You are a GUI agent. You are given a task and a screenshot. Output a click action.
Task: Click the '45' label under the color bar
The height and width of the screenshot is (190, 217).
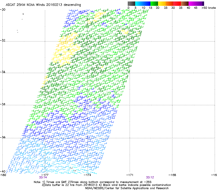point(196,8)
